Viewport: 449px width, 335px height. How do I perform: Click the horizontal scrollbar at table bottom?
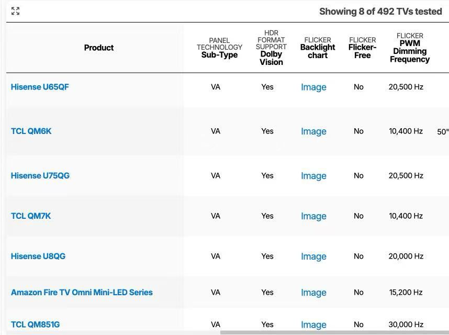[334, 332]
